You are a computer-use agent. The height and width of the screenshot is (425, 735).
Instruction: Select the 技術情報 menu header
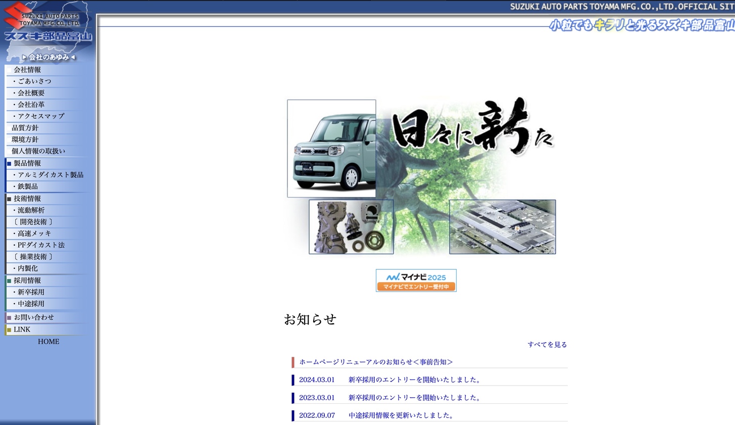click(27, 199)
